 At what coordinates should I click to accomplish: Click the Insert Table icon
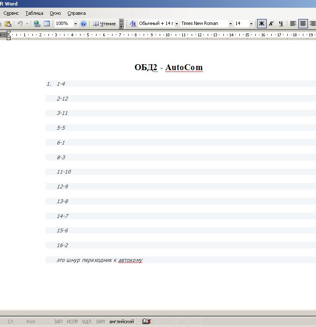click(47, 24)
